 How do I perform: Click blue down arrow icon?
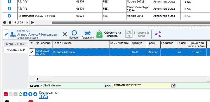[35, 94]
